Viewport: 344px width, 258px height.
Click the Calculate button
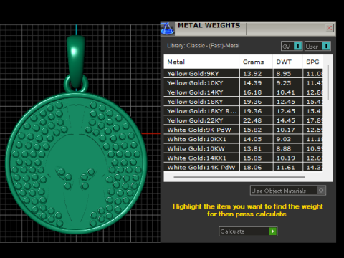[x=248, y=231]
